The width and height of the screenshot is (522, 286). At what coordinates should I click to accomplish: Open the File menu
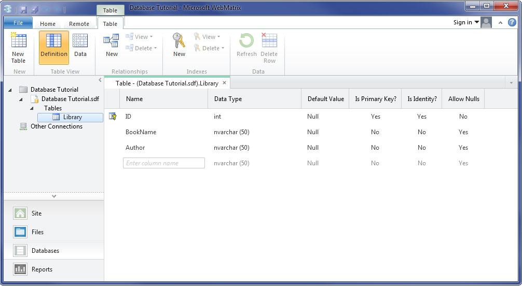pos(18,23)
